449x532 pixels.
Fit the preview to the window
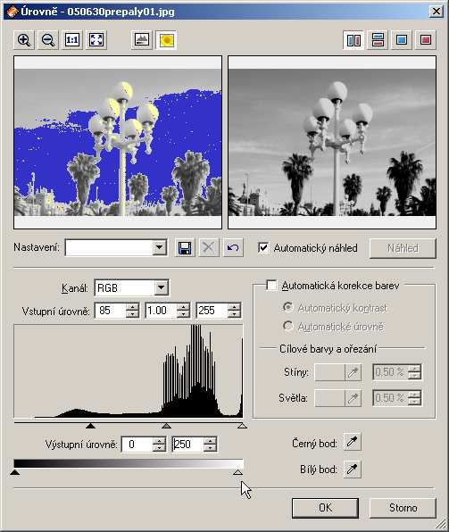click(x=96, y=40)
